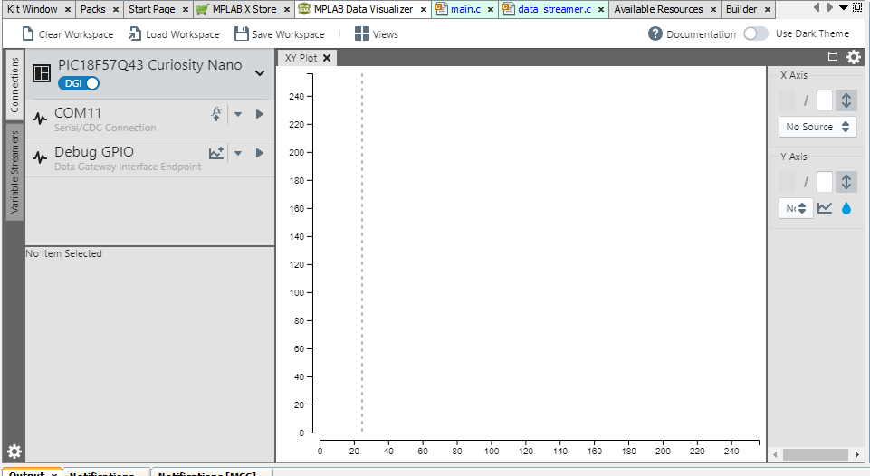This screenshot has width=870, height=476.
Task: Click the Curiosity Nano board layout icon
Action: click(x=42, y=73)
